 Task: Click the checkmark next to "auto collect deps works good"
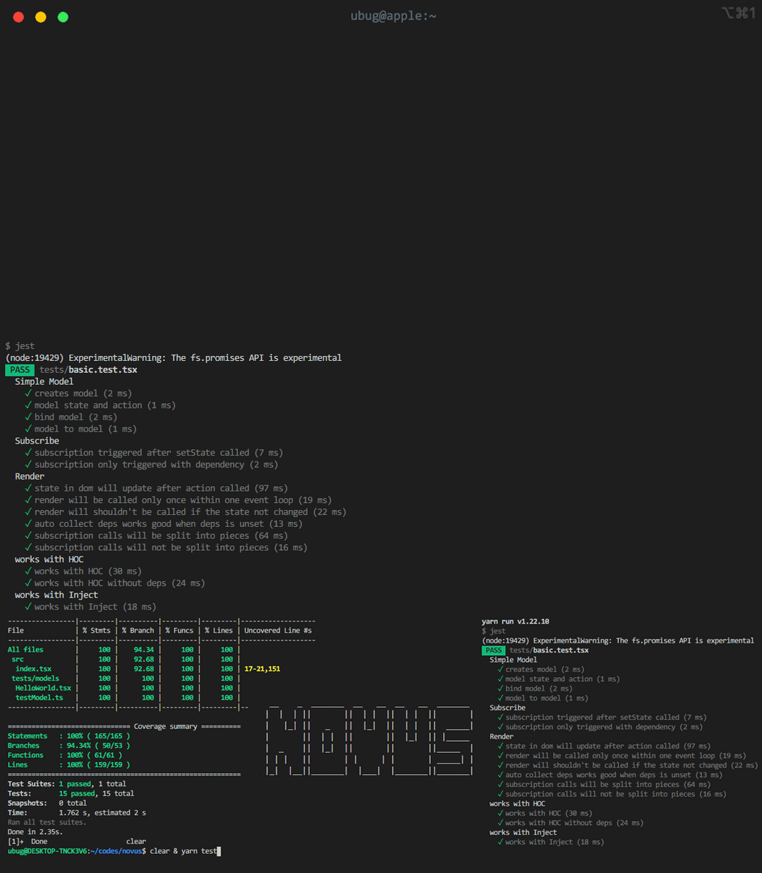click(28, 523)
